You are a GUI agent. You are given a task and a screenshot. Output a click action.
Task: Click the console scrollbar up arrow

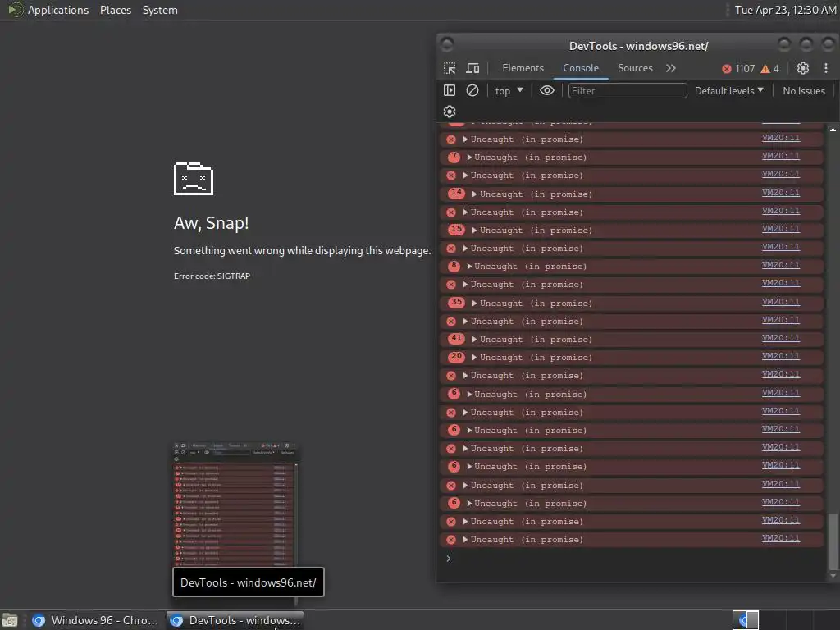(833, 130)
